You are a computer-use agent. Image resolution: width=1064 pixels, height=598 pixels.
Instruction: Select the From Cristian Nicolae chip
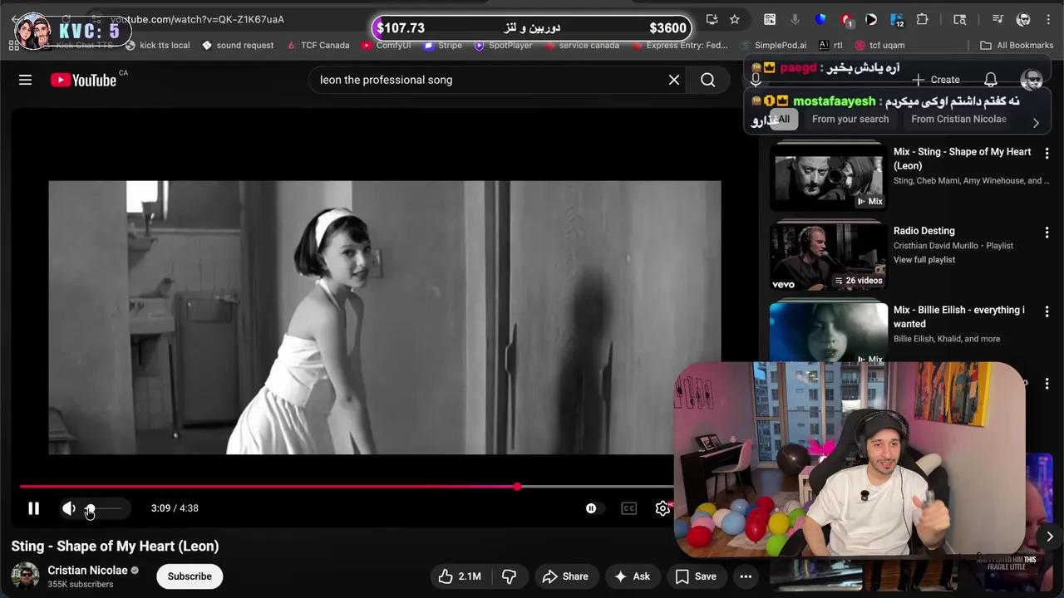pos(958,119)
